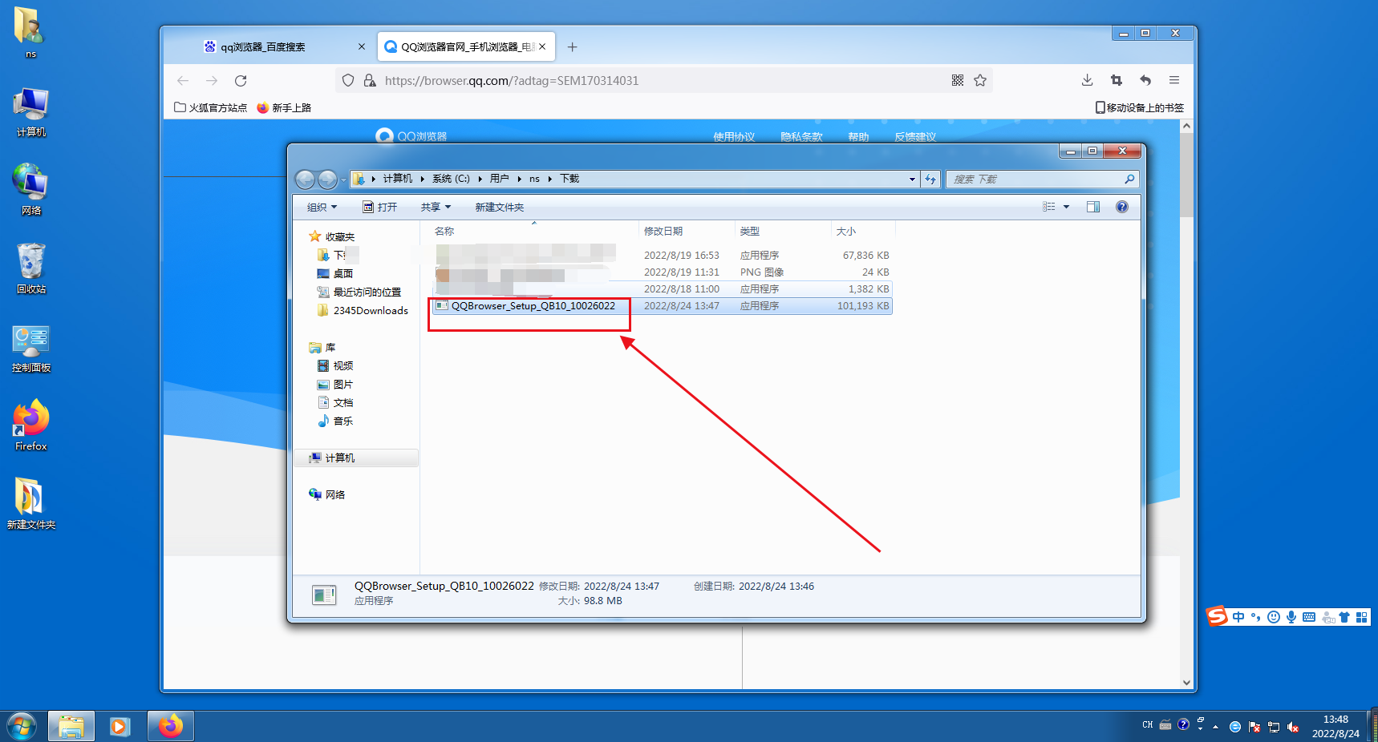Toggle the Explorer preview pane button
This screenshot has width=1378, height=742.
click(1093, 207)
